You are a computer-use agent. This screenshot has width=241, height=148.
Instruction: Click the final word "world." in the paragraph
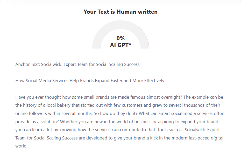point(21,146)
